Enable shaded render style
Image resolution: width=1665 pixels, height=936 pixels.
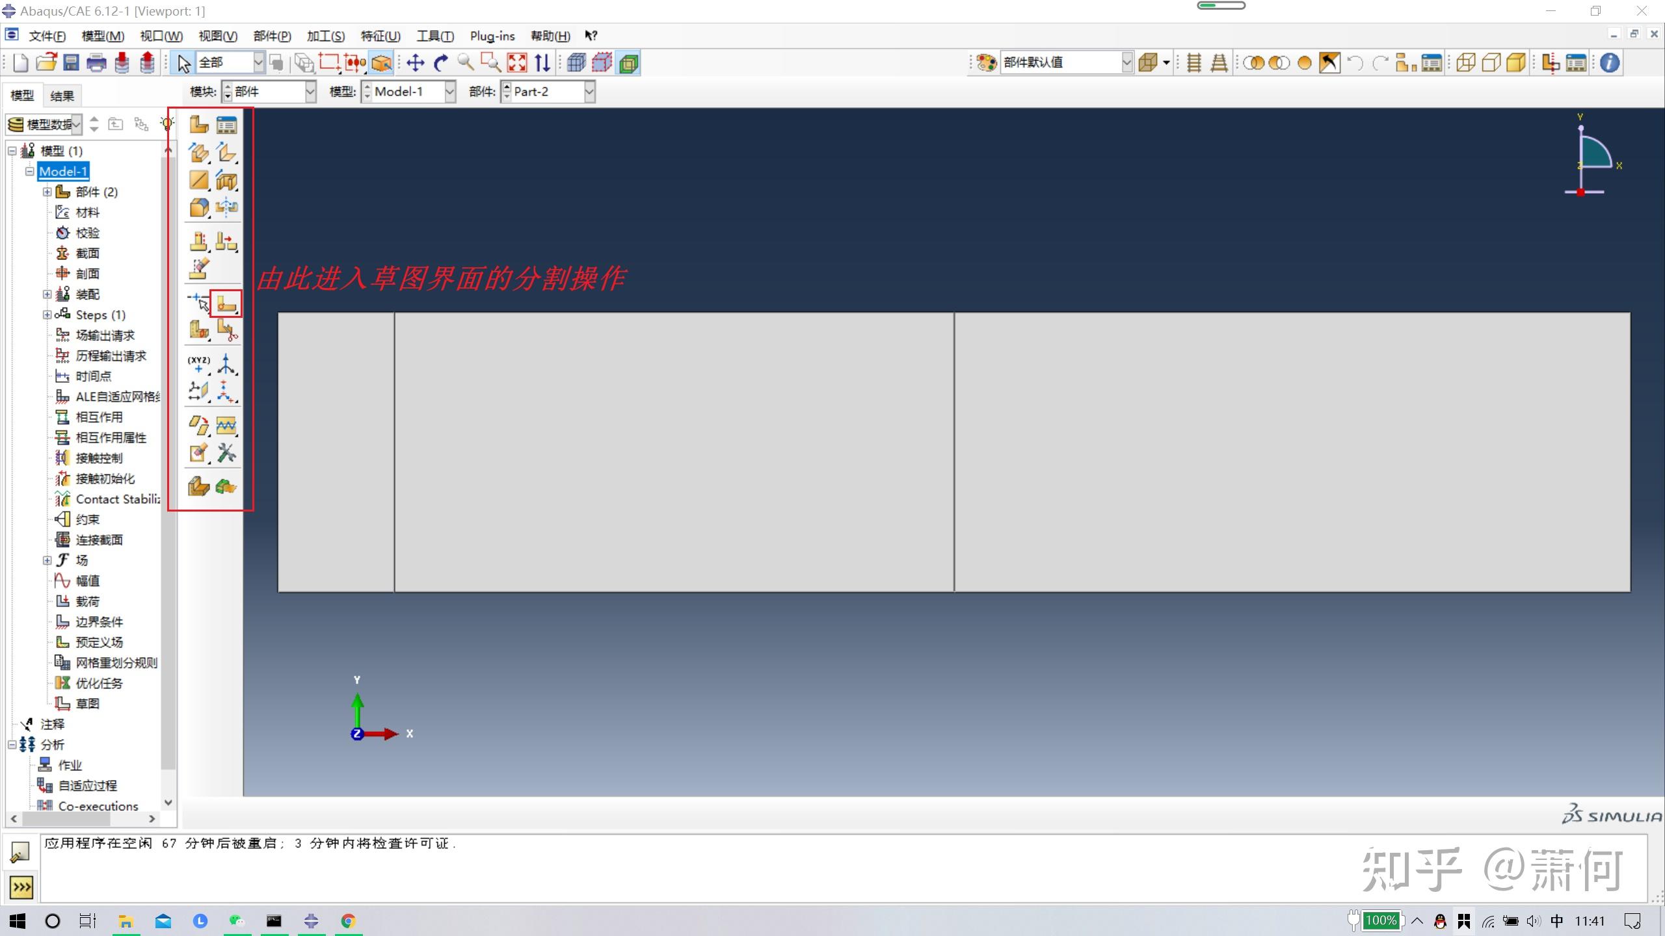coord(1517,63)
